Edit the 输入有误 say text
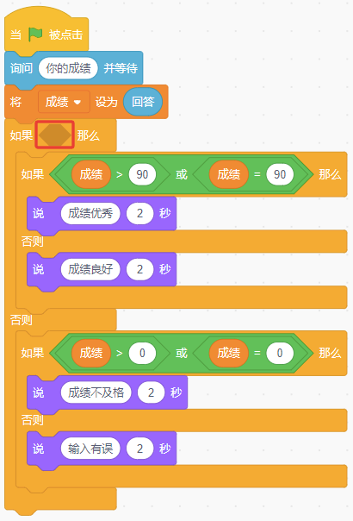This screenshot has width=353, height=521. [90, 449]
